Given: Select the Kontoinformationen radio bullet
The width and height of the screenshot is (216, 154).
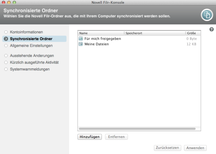Looking at the screenshot, I should pos(6,32).
